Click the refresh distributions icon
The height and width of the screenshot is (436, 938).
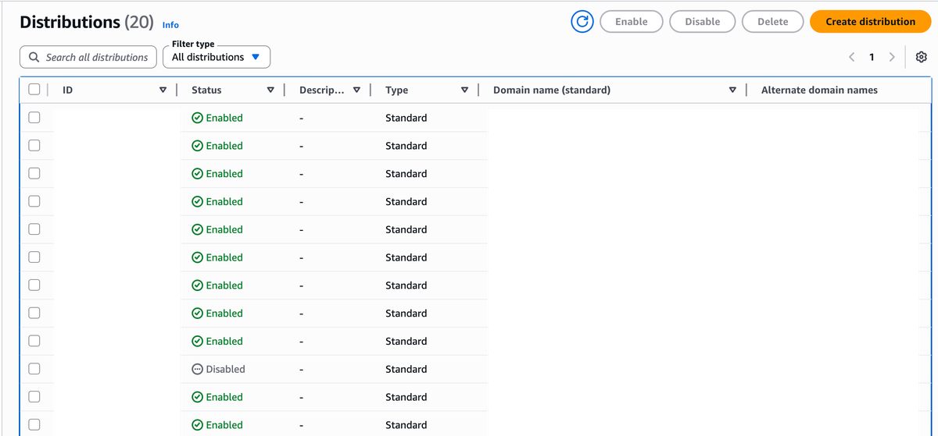click(x=582, y=22)
